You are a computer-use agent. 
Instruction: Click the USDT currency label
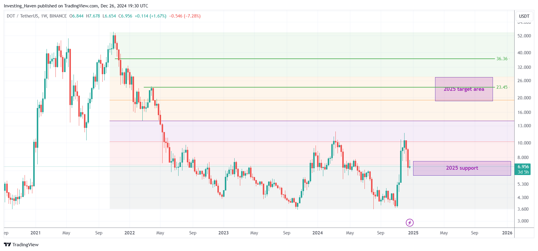pos(524,16)
